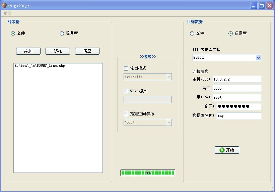Click the 用户名 field containing root
The image size is (275, 192).
pos(237,97)
